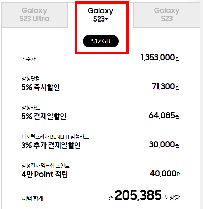The image size is (203, 209).
Task: Click the 4만 Point 적립 heading
Action: pyautogui.click(x=44, y=174)
